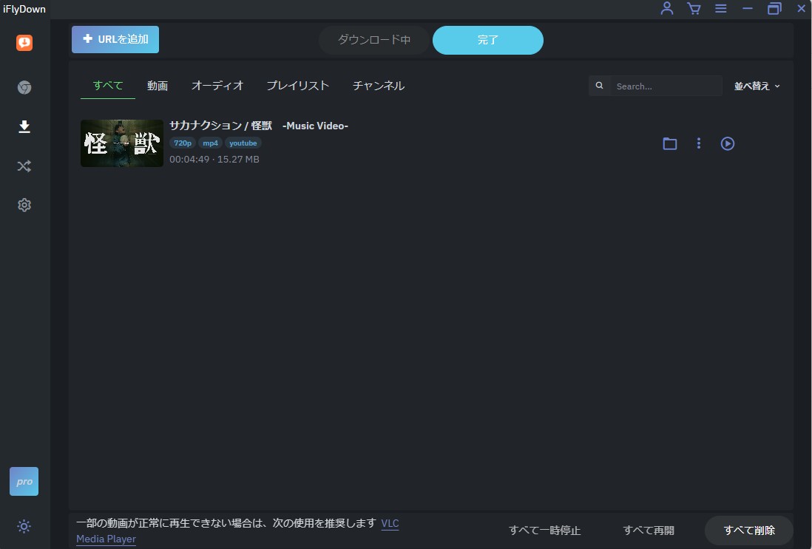Click the search magnifier icon

coord(599,86)
